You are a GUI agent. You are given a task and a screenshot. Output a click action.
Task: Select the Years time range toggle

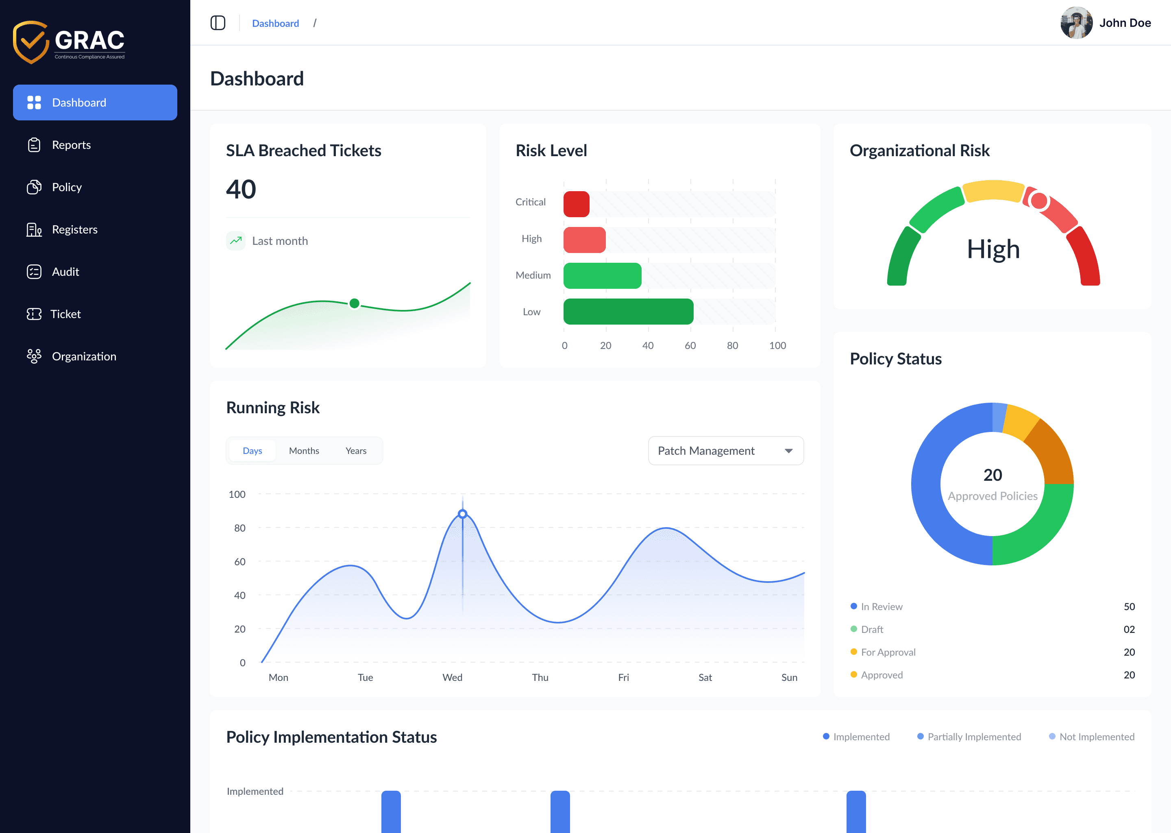pyautogui.click(x=356, y=450)
